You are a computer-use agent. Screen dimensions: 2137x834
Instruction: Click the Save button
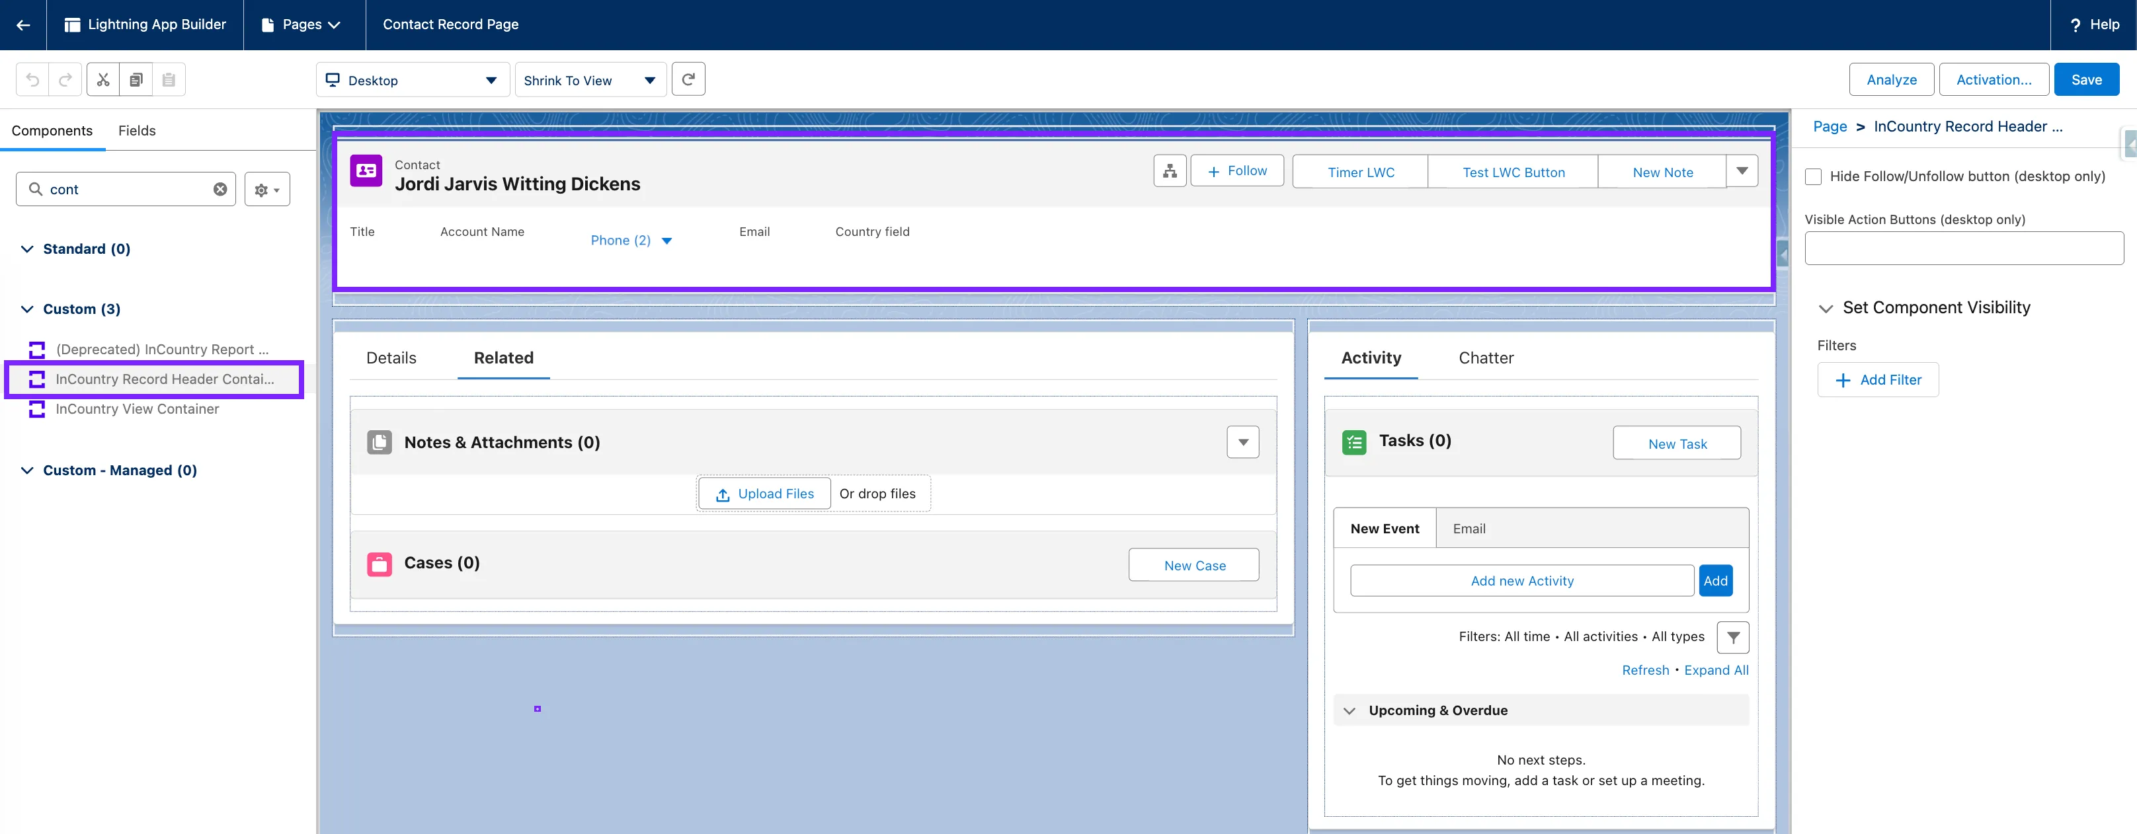2085,79
